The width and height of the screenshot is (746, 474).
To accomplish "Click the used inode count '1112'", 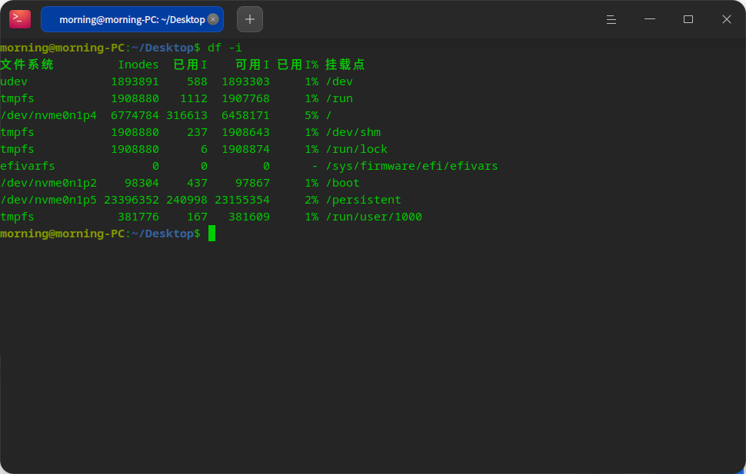I will pos(194,98).
